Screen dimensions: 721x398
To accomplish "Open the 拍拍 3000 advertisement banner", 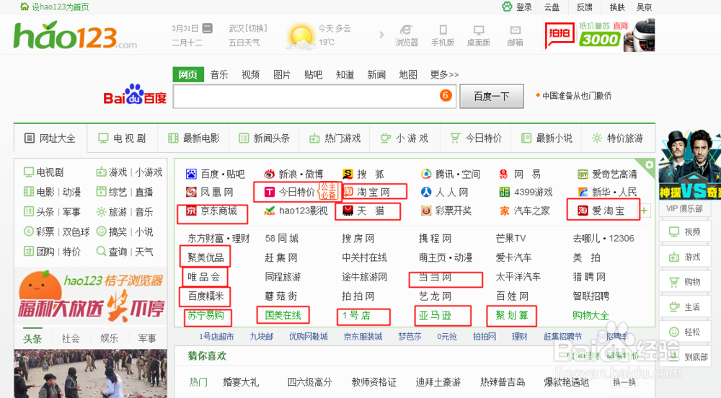I will (600, 35).
